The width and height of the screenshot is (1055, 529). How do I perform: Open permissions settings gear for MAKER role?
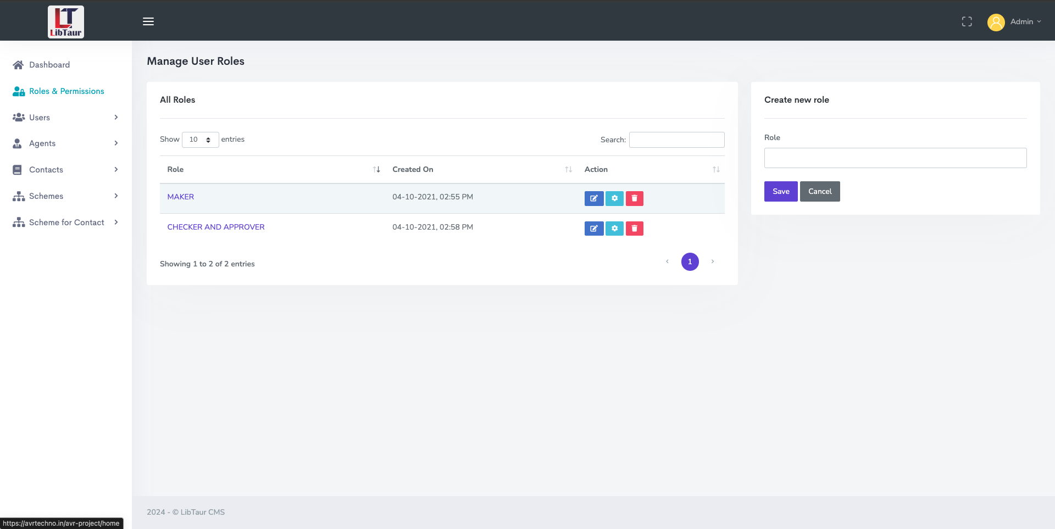pos(614,198)
